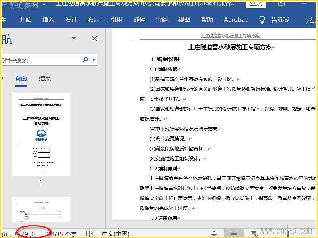Open the 引用 ribbon tab

116,20
